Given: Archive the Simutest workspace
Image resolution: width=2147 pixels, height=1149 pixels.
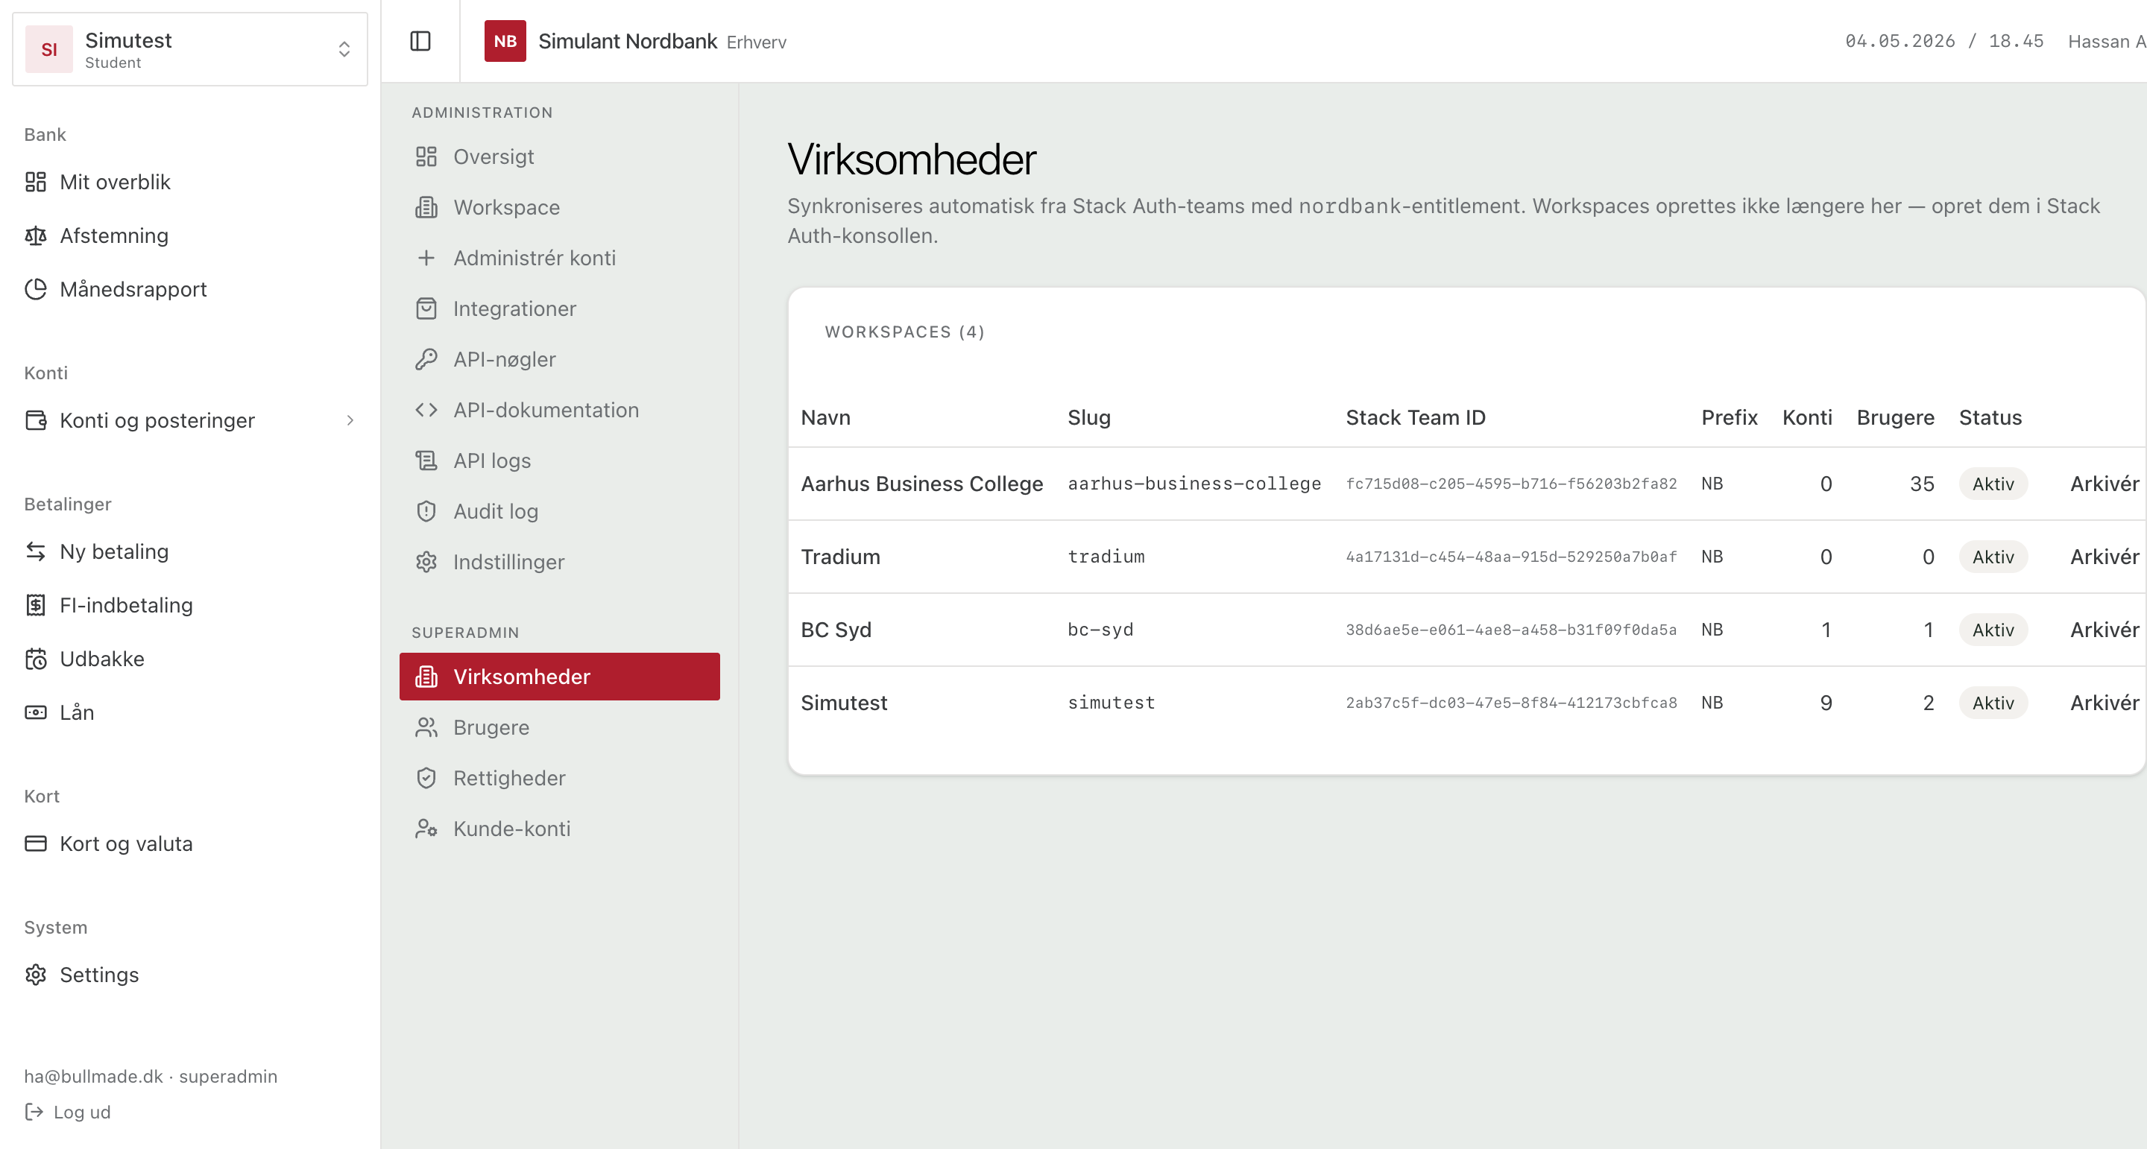Looking at the screenshot, I should coord(2105,703).
